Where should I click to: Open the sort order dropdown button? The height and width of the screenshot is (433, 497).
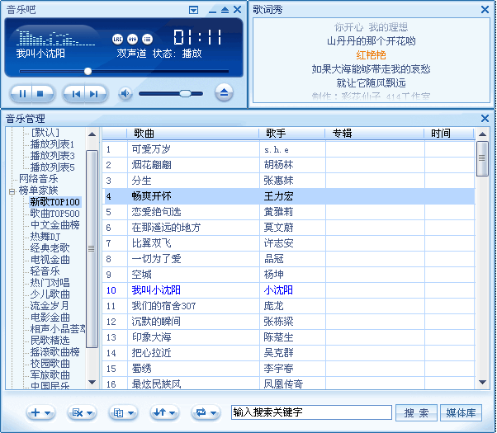pos(164,412)
